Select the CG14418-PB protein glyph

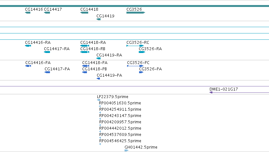85,72
